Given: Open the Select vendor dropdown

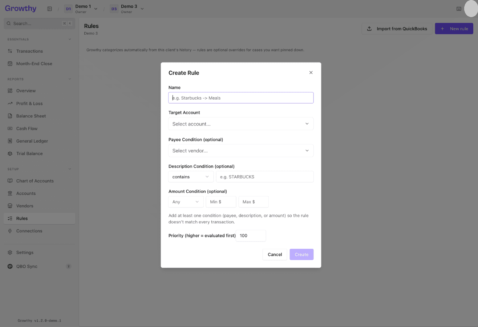Looking at the screenshot, I should point(241,151).
